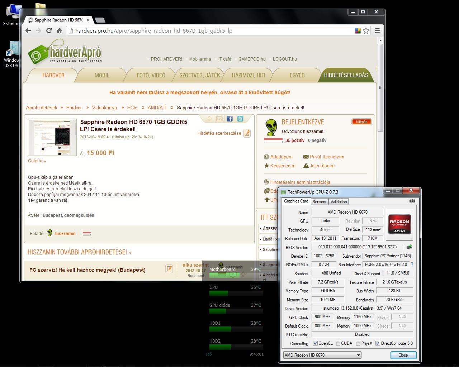459x367 pixels.
Task: Open the HÁZIMOZI, HIFI site tab
Action: [249, 75]
